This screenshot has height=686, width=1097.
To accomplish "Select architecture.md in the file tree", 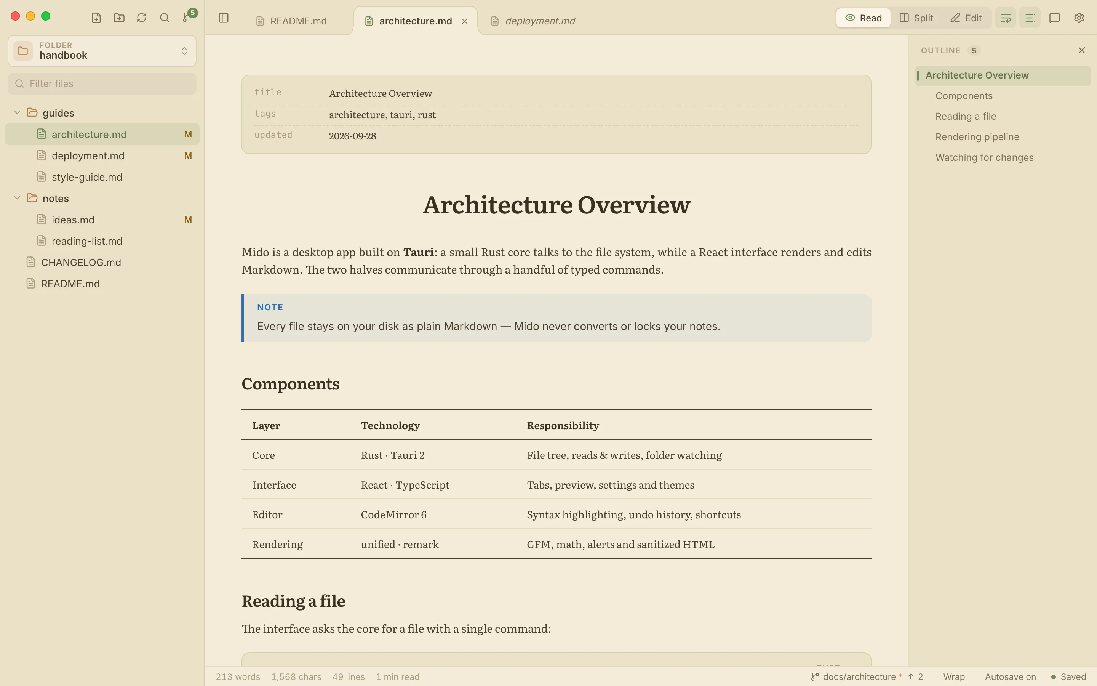I will click(102, 134).
